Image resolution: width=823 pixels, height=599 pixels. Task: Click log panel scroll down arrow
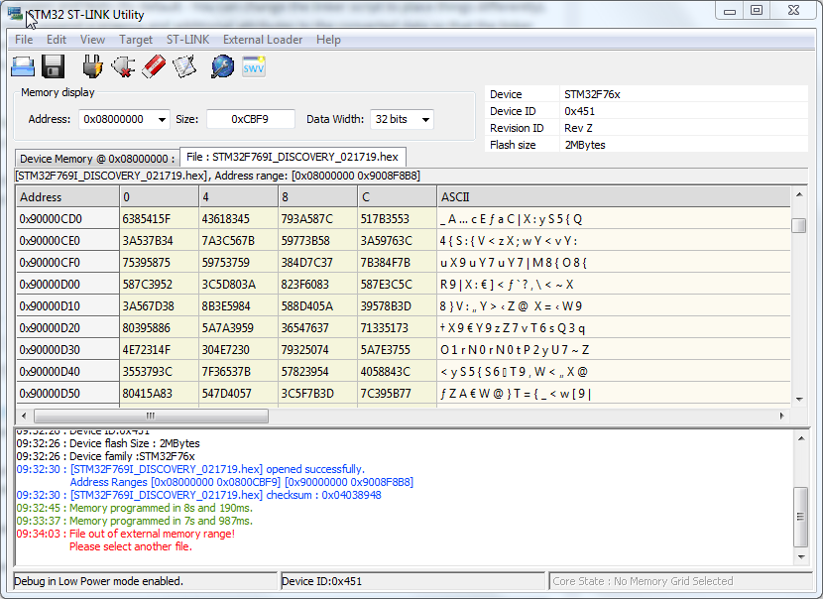[801, 557]
